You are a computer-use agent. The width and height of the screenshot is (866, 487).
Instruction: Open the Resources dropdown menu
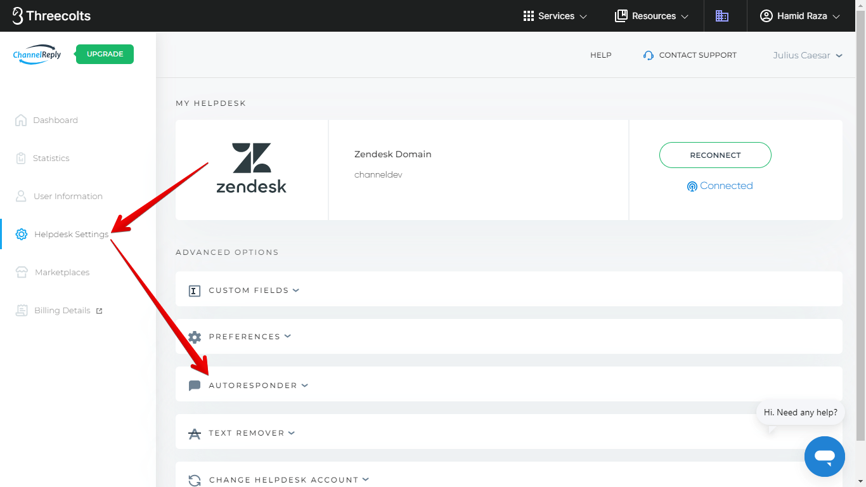click(652, 16)
